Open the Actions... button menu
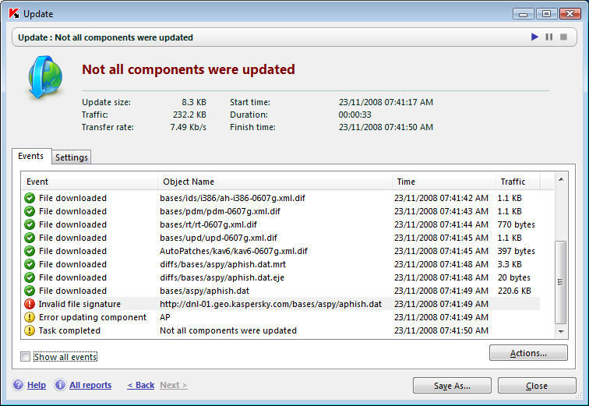This screenshot has height=406, width=589. (528, 353)
